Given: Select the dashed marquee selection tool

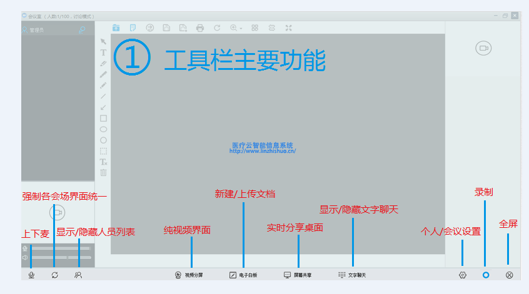Looking at the screenshot, I should click(103, 151).
